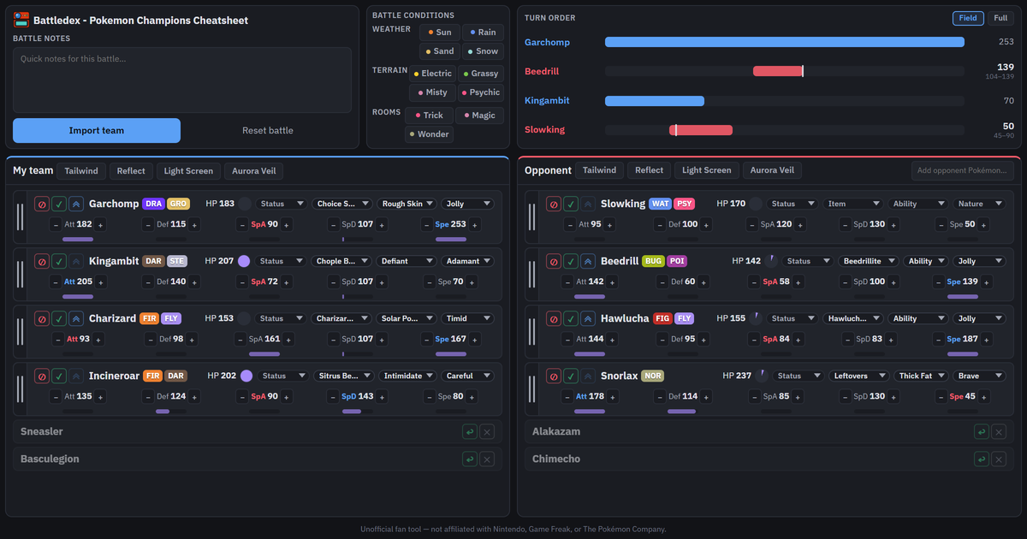Screen dimensions: 1027x539
Task: Click Hawlucha's double-chevron speed icon
Action: point(587,318)
